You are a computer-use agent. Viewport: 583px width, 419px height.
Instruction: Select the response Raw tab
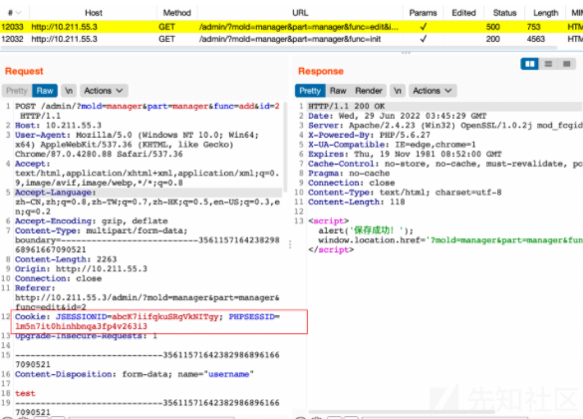point(338,91)
